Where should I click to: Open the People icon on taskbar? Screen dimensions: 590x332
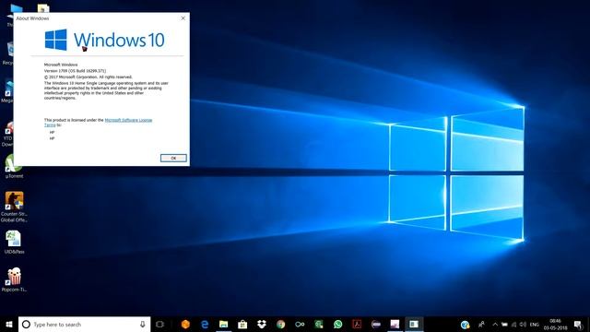click(x=481, y=324)
